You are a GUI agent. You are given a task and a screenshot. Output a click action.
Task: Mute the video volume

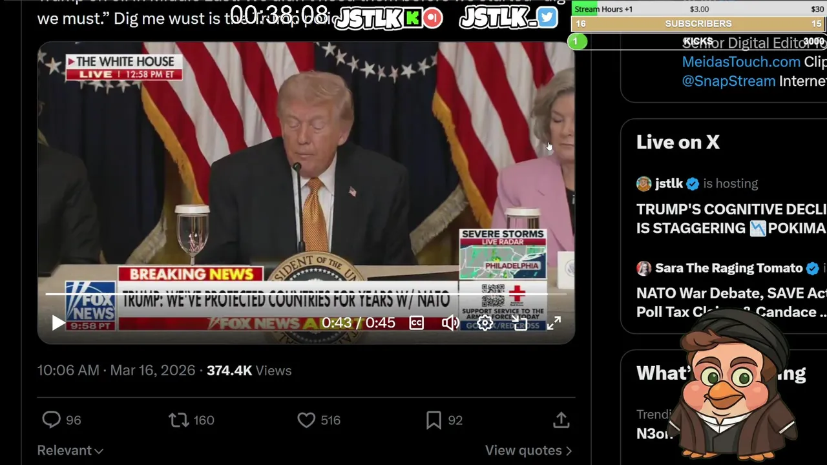coord(450,323)
